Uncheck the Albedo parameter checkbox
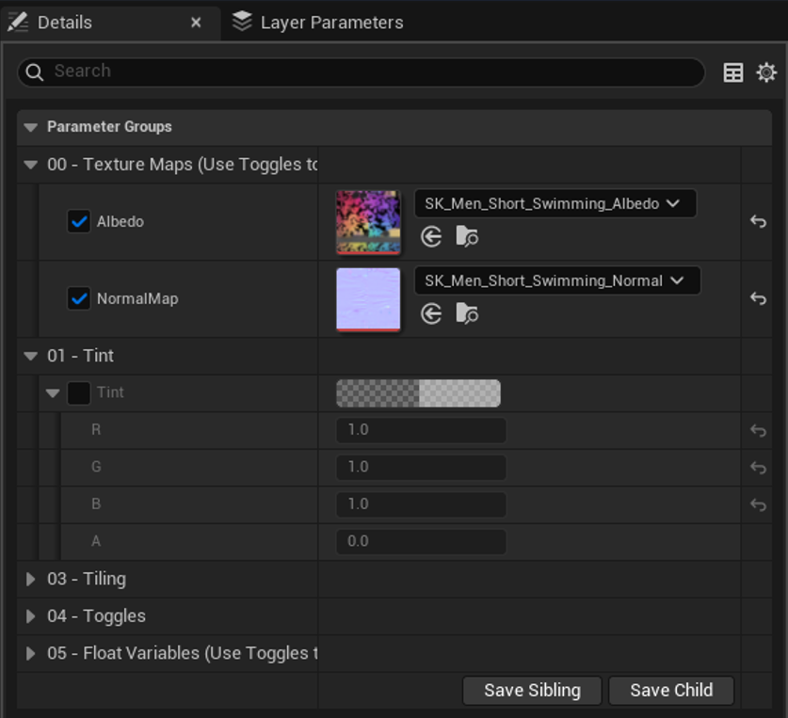 79,221
